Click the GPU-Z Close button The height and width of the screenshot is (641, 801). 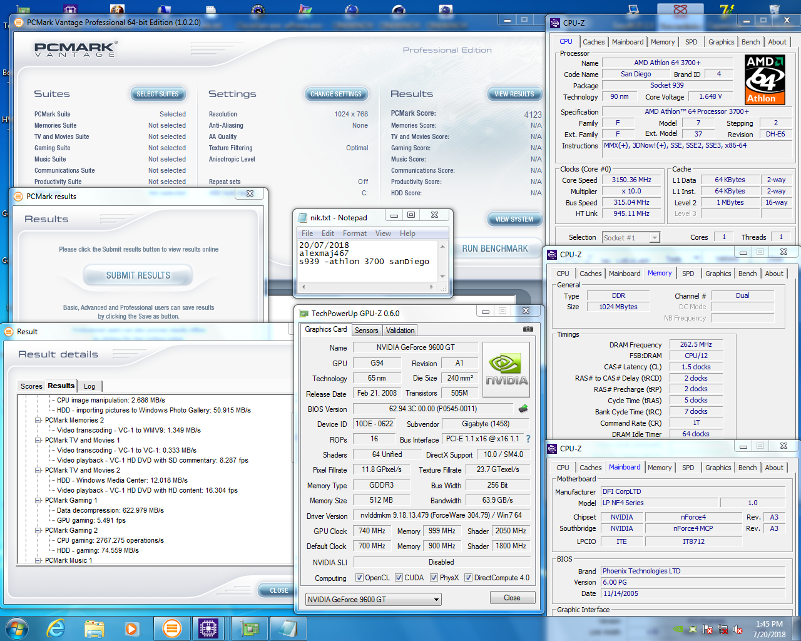[x=512, y=598]
